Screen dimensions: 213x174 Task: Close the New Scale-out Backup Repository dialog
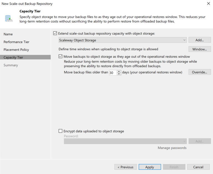pos(208,4)
